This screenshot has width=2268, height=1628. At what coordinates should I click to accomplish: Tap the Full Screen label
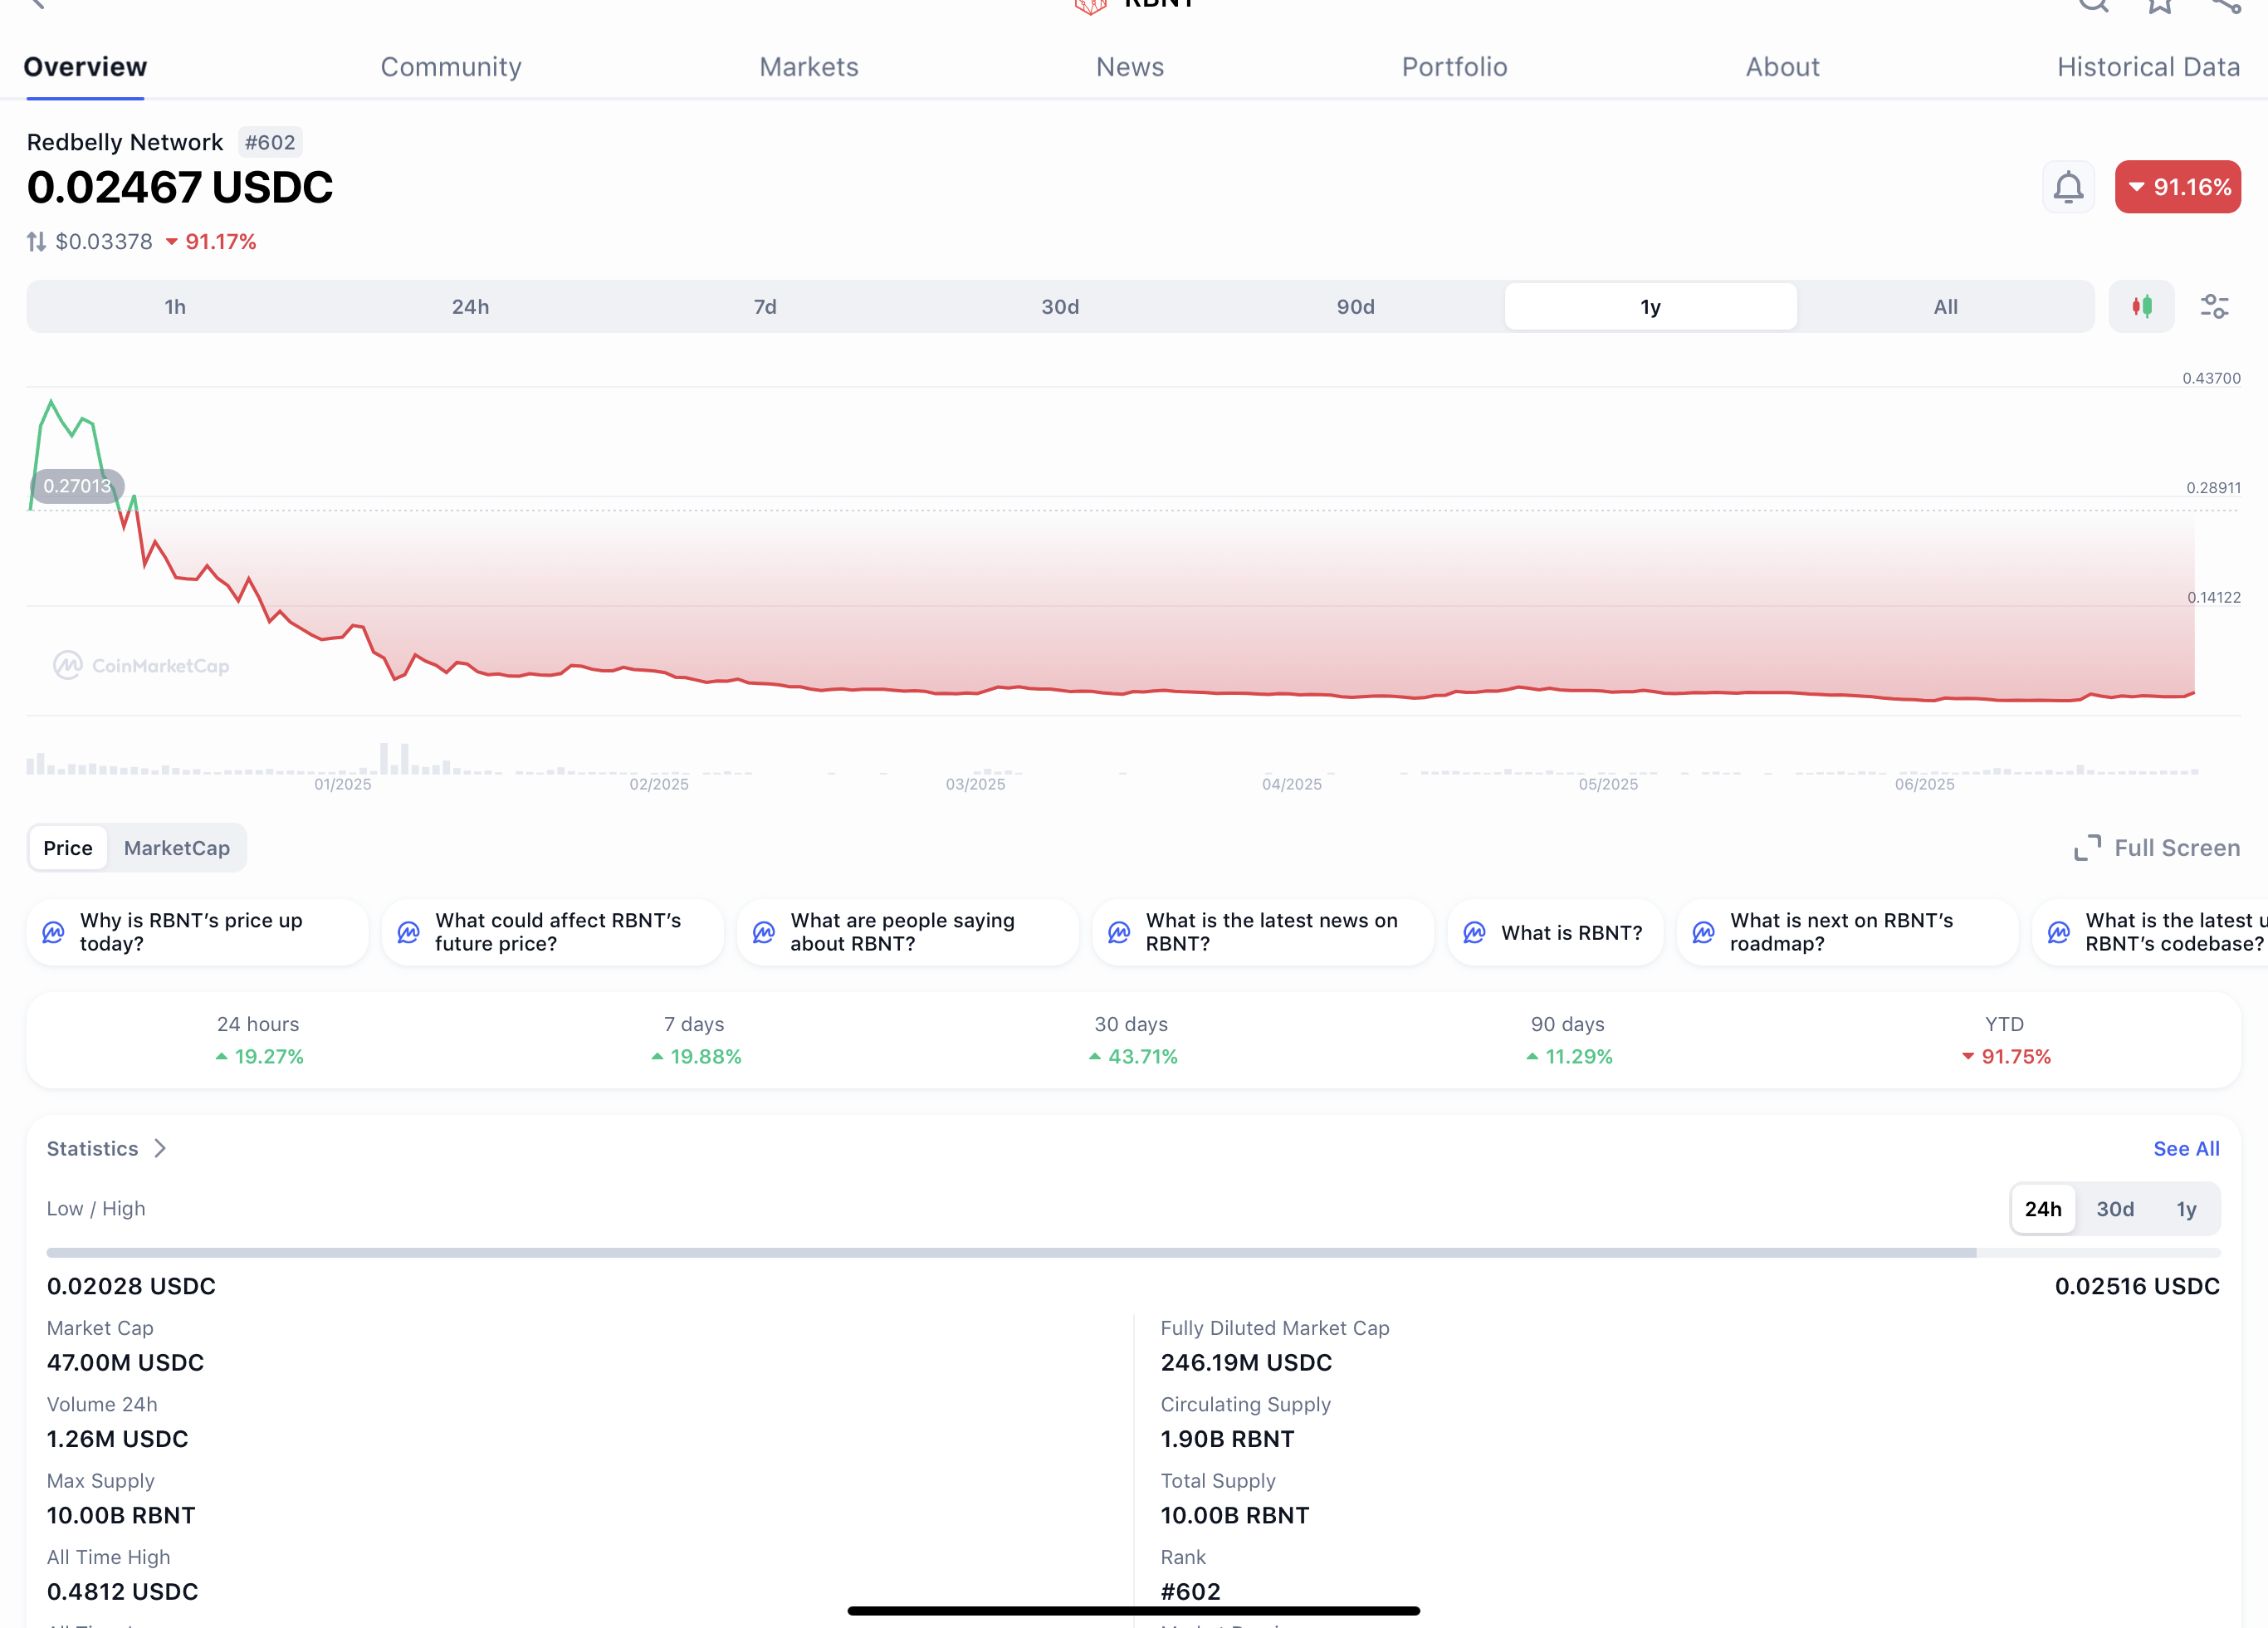[x=2177, y=848]
